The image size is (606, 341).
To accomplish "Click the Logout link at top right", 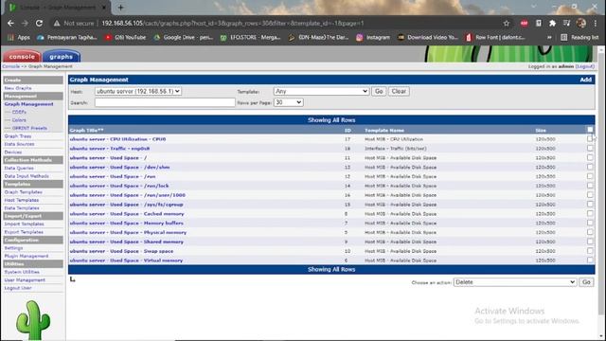I will [x=585, y=66].
